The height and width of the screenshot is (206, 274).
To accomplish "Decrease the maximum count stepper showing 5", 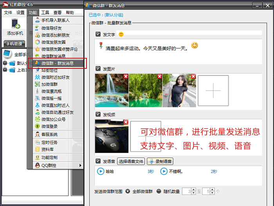I will coord(212,193).
